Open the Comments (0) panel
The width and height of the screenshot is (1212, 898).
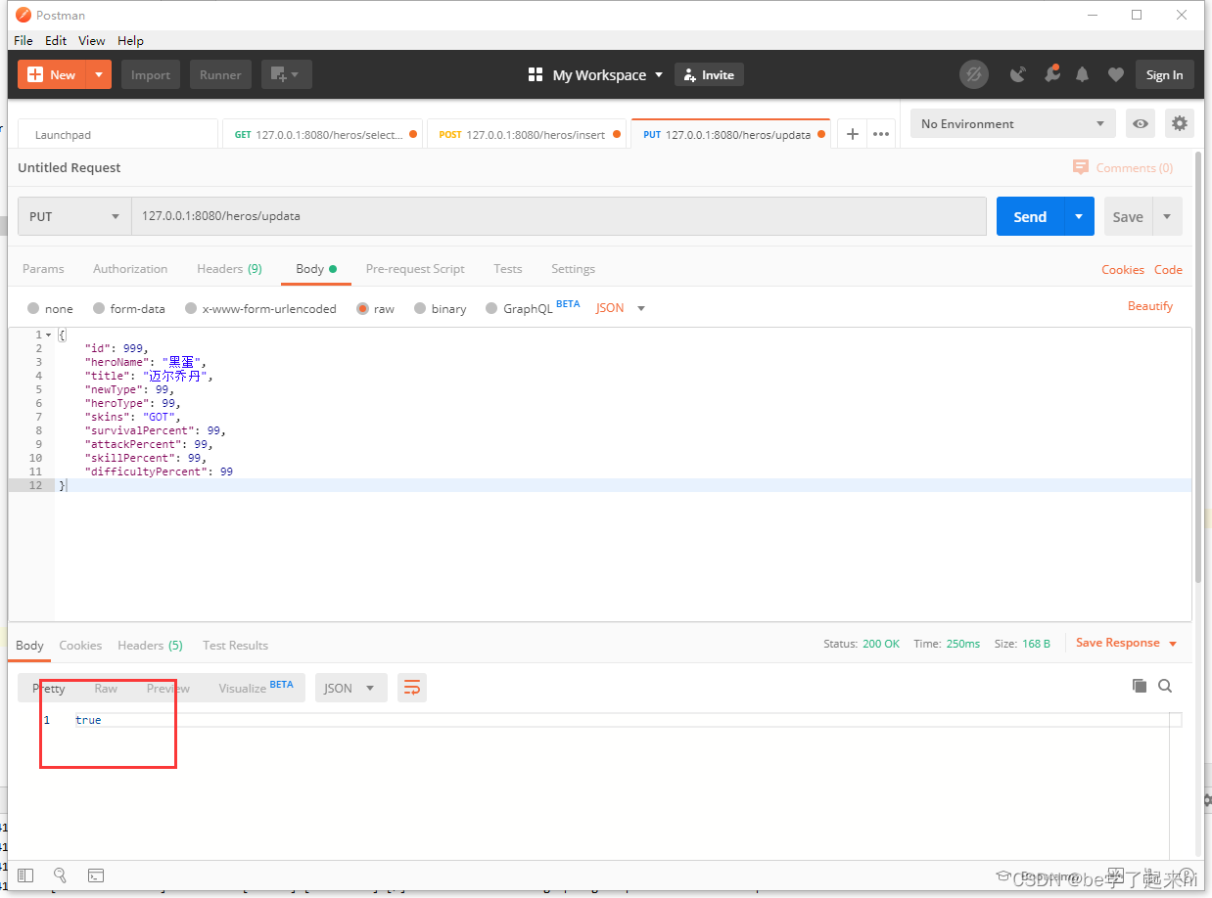(x=1123, y=168)
